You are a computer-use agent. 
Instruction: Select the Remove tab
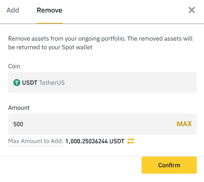tap(50, 10)
